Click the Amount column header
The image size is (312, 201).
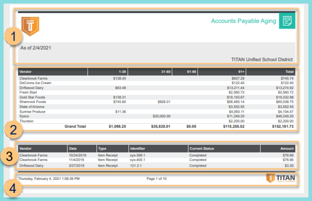pos(278,149)
